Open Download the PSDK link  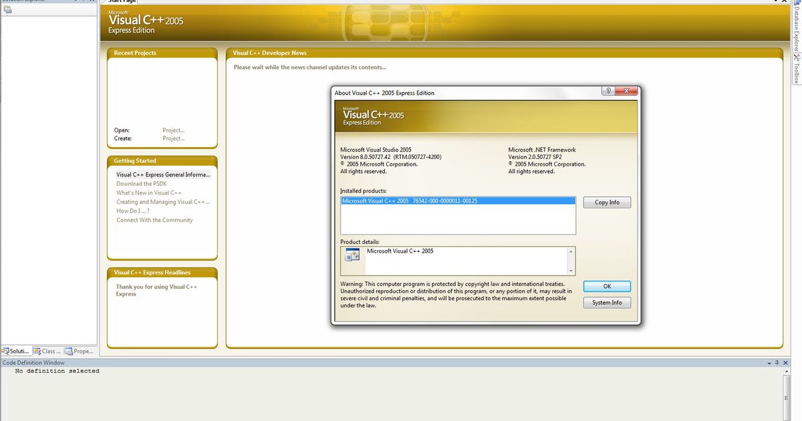[x=142, y=184]
